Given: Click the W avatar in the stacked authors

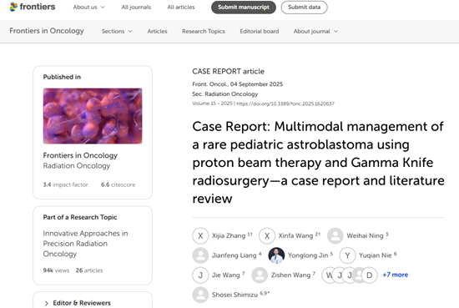Looking at the screenshot, I should pos(328,275).
